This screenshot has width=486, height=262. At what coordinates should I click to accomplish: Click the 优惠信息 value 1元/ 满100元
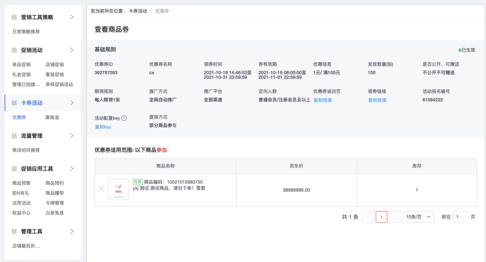[x=327, y=73]
